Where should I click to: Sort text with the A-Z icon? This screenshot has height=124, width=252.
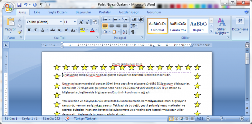tap(125, 32)
